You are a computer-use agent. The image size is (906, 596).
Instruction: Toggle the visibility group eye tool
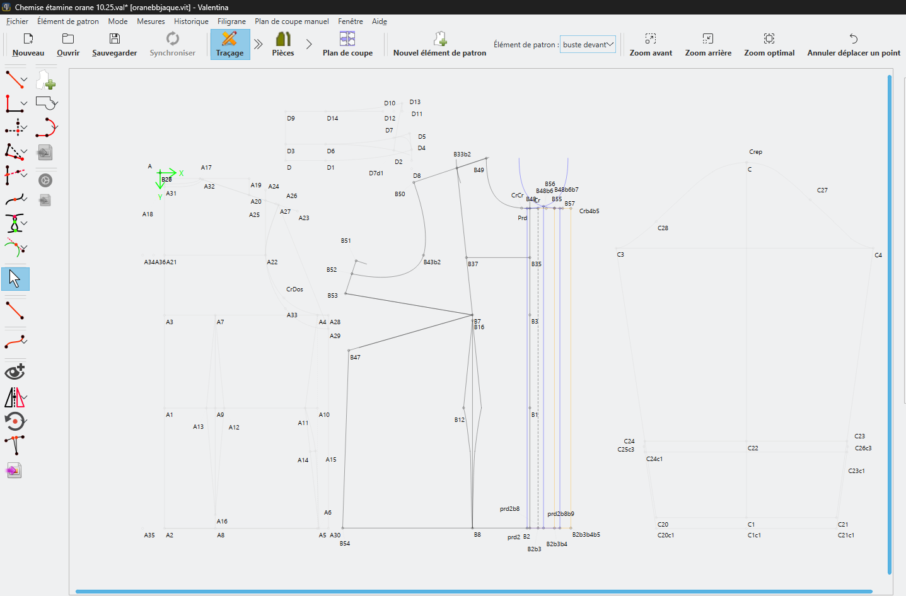tap(14, 372)
